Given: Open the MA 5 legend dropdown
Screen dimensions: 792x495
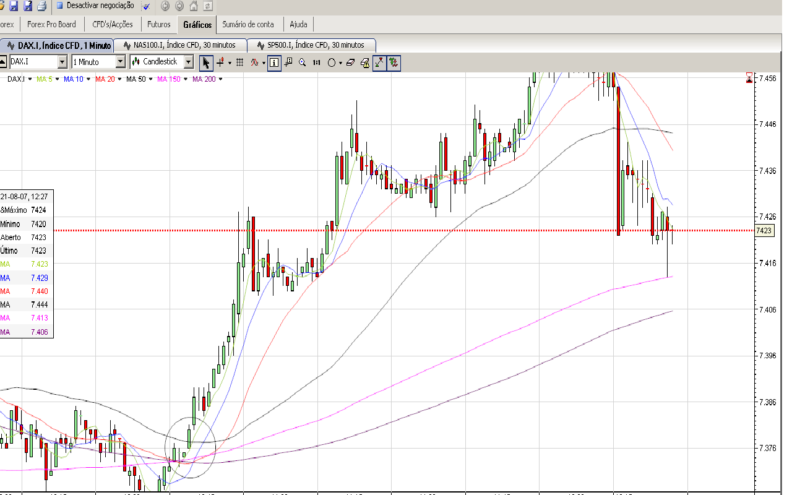Looking at the screenshot, I should pos(58,79).
